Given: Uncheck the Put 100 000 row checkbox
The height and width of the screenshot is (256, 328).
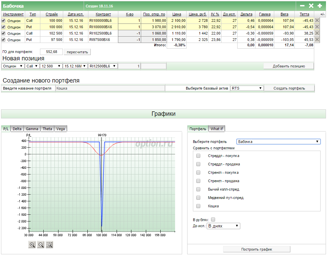Looking at the screenshot, I should point(4,27).
